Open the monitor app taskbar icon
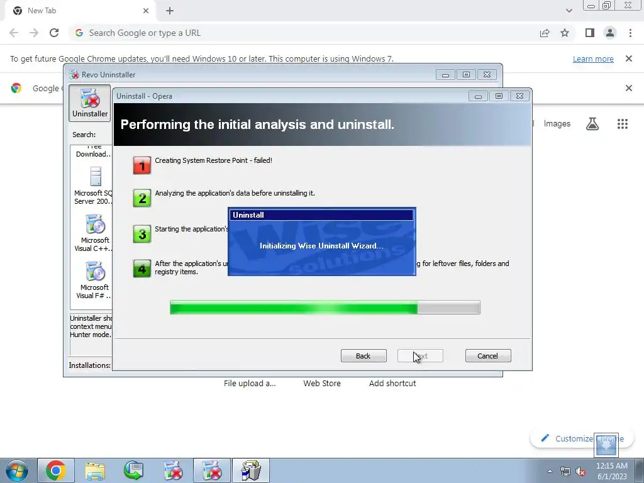644x483 pixels. [x=133, y=470]
